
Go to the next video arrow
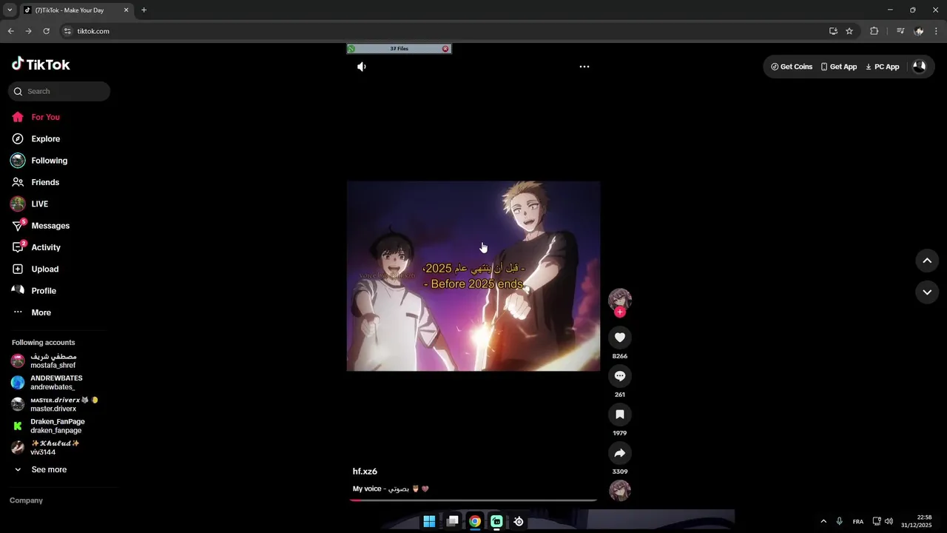(927, 292)
